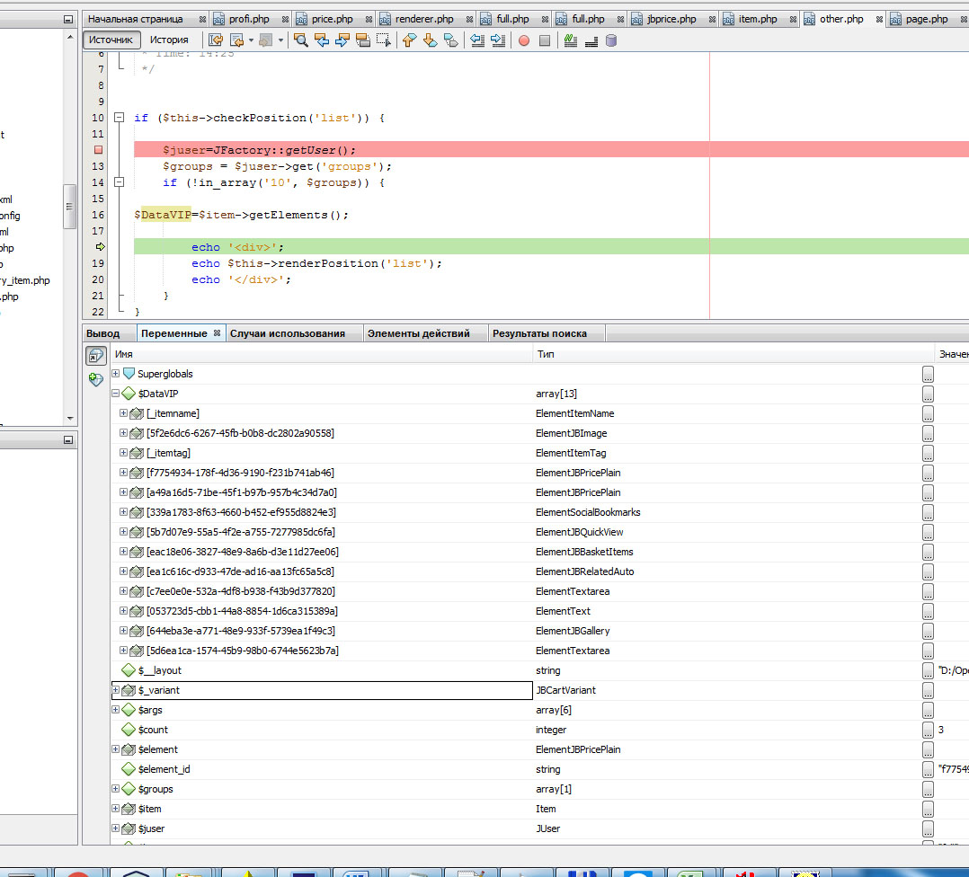This screenshot has height=877, width=969.
Task: Click the Stop Macro Recording square icon
Action: pyautogui.click(x=545, y=40)
